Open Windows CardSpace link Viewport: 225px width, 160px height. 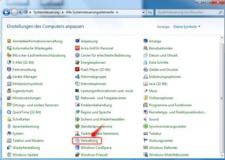[x=96, y=148]
